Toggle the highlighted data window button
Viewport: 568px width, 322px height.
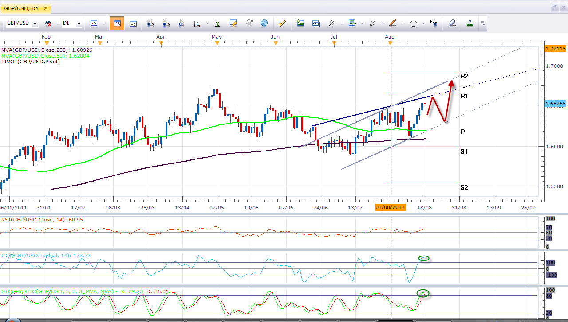coord(117,23)
